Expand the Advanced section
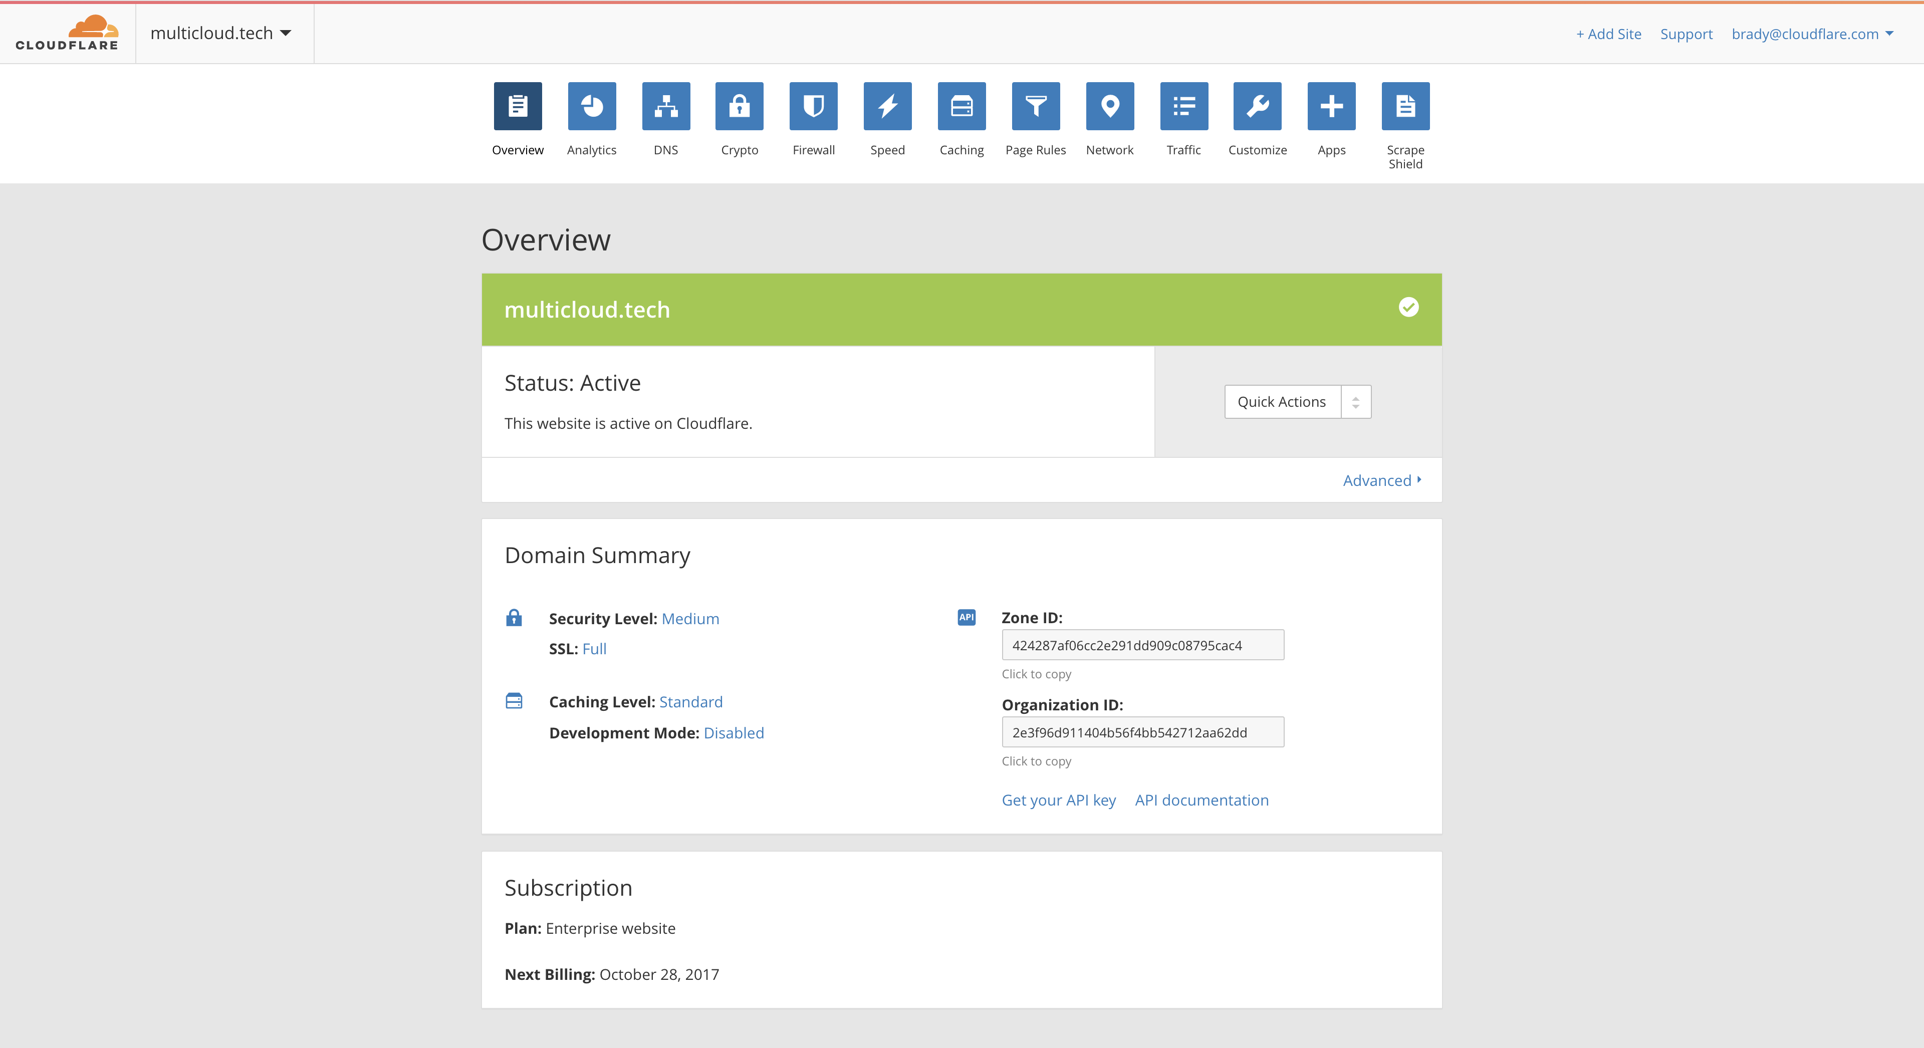Screen dimensions: 1924x1048 click(1379, 479)
